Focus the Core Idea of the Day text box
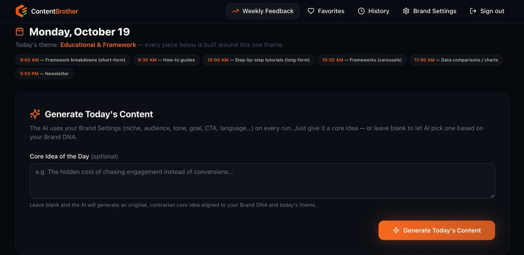Image resolution: width=524 pixels, height=255 pixels. point(262,181)
